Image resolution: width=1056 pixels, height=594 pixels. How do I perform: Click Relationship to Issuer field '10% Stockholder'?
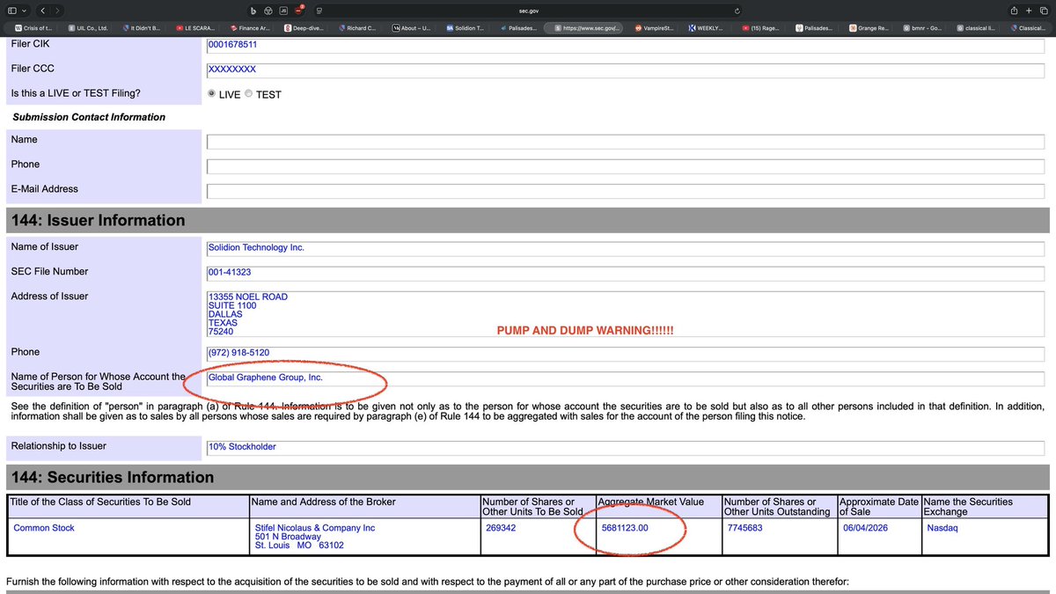pos(626,447)
